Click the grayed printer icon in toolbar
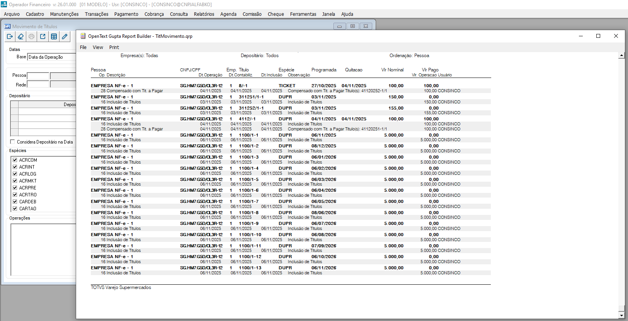The image size is (628, 321). point(32,37)
